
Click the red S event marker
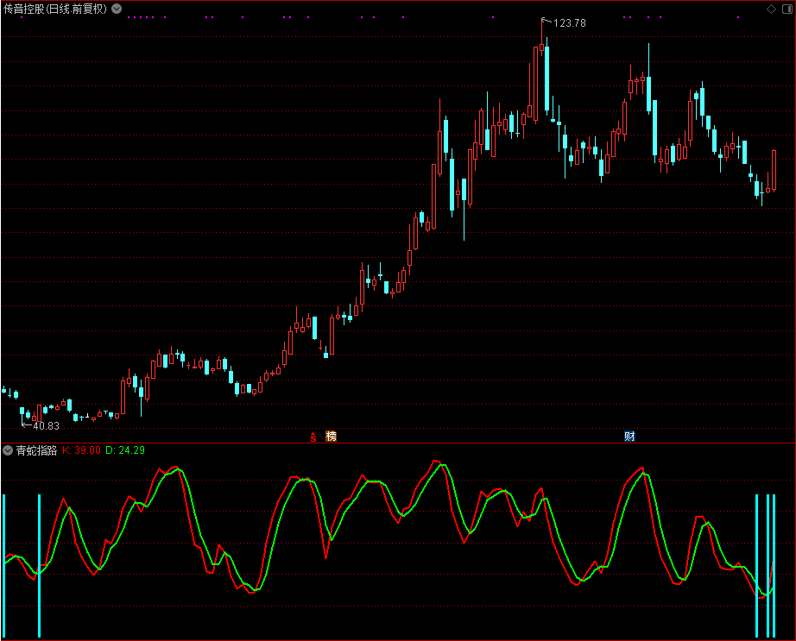[313, 437]
